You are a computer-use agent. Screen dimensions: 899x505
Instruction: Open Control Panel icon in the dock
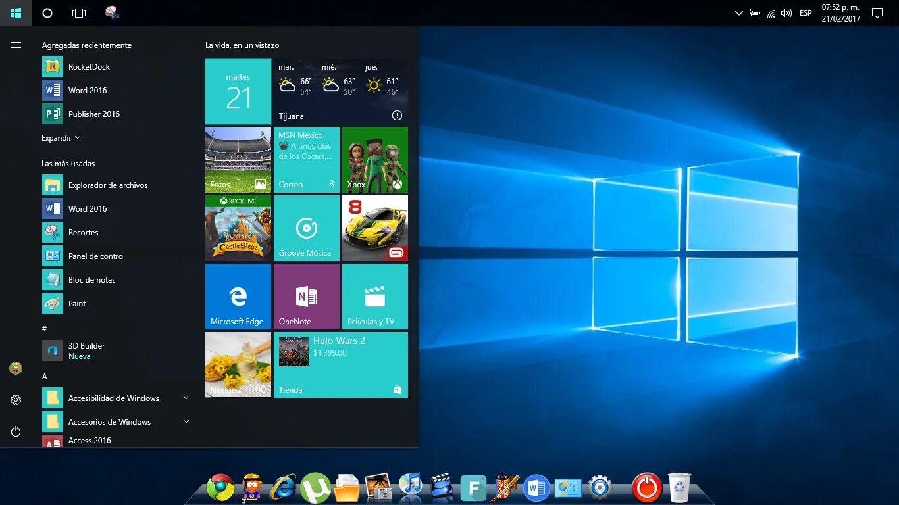(x=568, y=488)
